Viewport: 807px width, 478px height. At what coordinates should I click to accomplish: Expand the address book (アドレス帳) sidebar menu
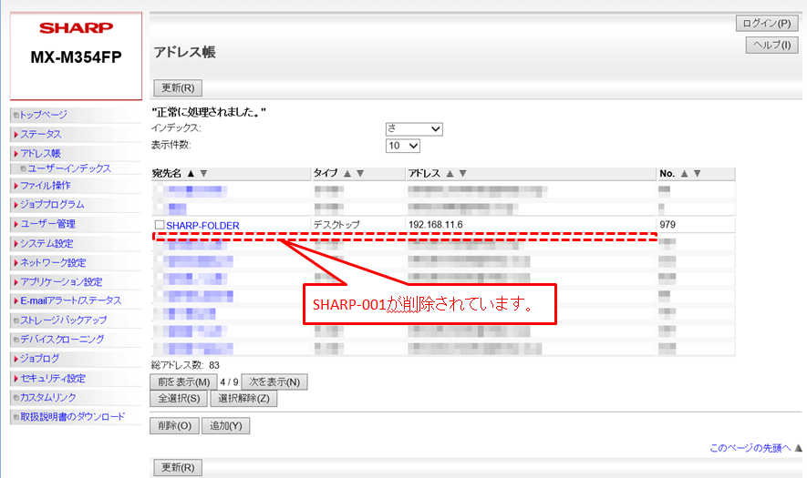coord(41,153)
